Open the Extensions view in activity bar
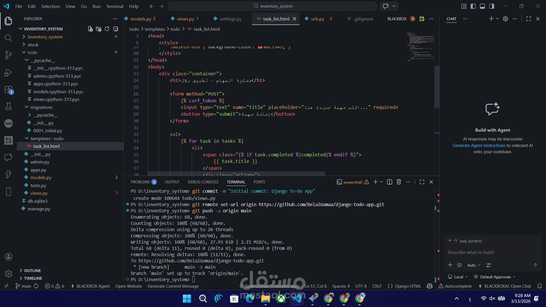This screenshot has width=546, height=307. pos(9,90)
